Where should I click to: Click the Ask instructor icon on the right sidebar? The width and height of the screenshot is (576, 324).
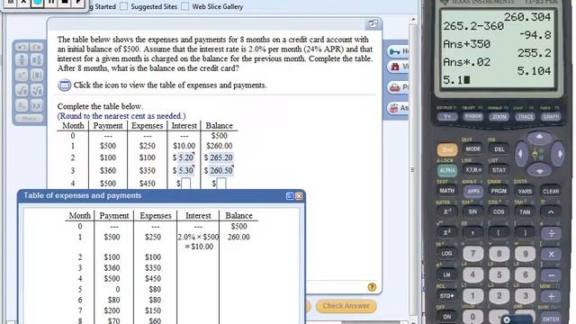[x=394, y=108]
